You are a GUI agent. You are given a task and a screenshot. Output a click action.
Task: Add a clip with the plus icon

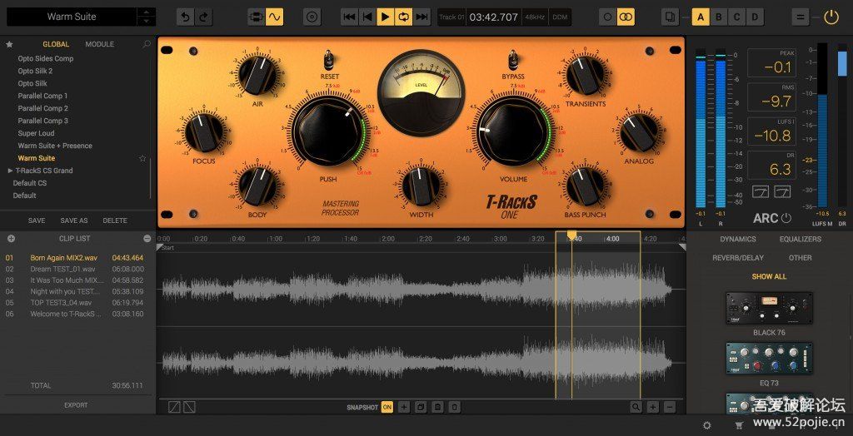coord(11,239)
